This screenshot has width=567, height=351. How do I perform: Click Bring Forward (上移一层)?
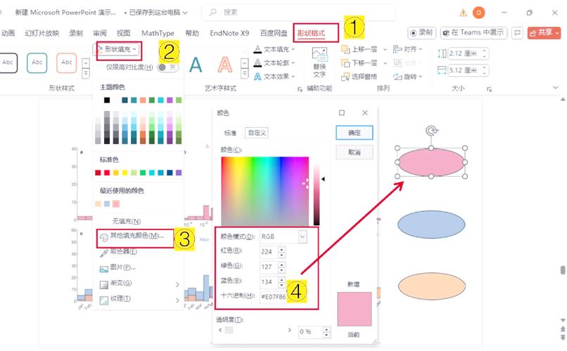click(x=360, y=49)
